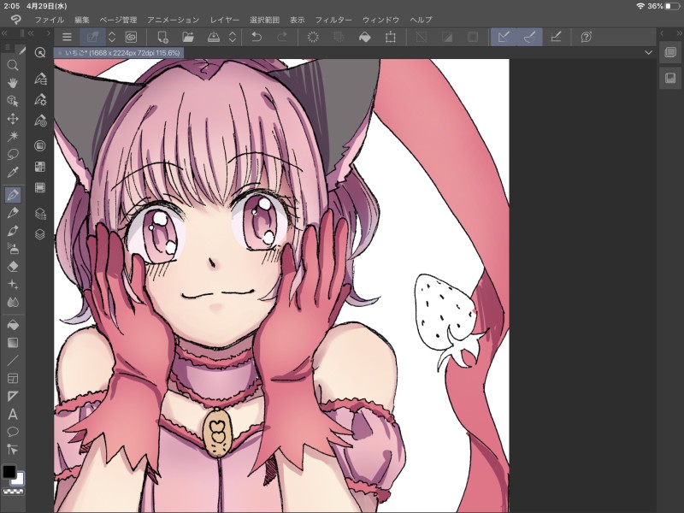Image resolution: width=684 pixels, height=513 pixels.
Task: Select the Correct line tool
Action: [13, 450]
